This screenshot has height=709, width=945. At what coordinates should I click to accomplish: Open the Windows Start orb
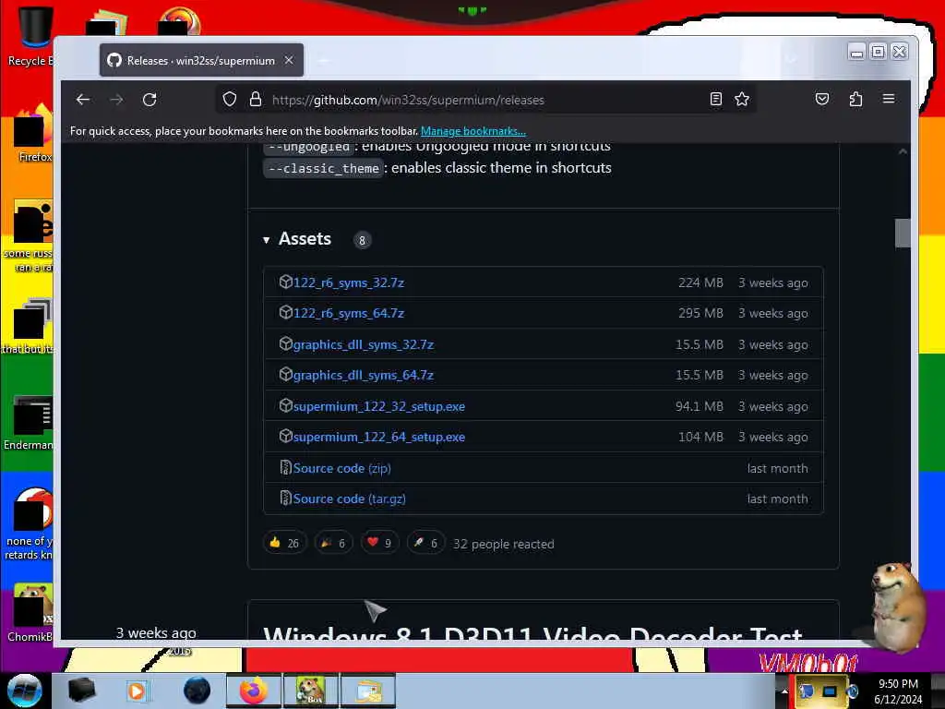24,691
